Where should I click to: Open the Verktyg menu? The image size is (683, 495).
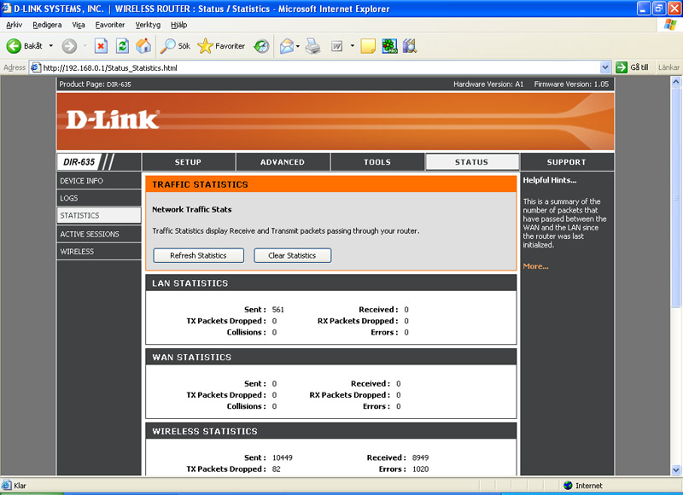click(148, 25)
